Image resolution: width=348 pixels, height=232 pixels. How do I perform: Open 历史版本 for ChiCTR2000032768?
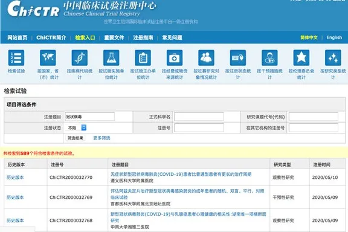15,221
